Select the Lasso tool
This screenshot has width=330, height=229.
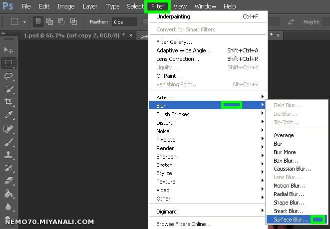8,76
